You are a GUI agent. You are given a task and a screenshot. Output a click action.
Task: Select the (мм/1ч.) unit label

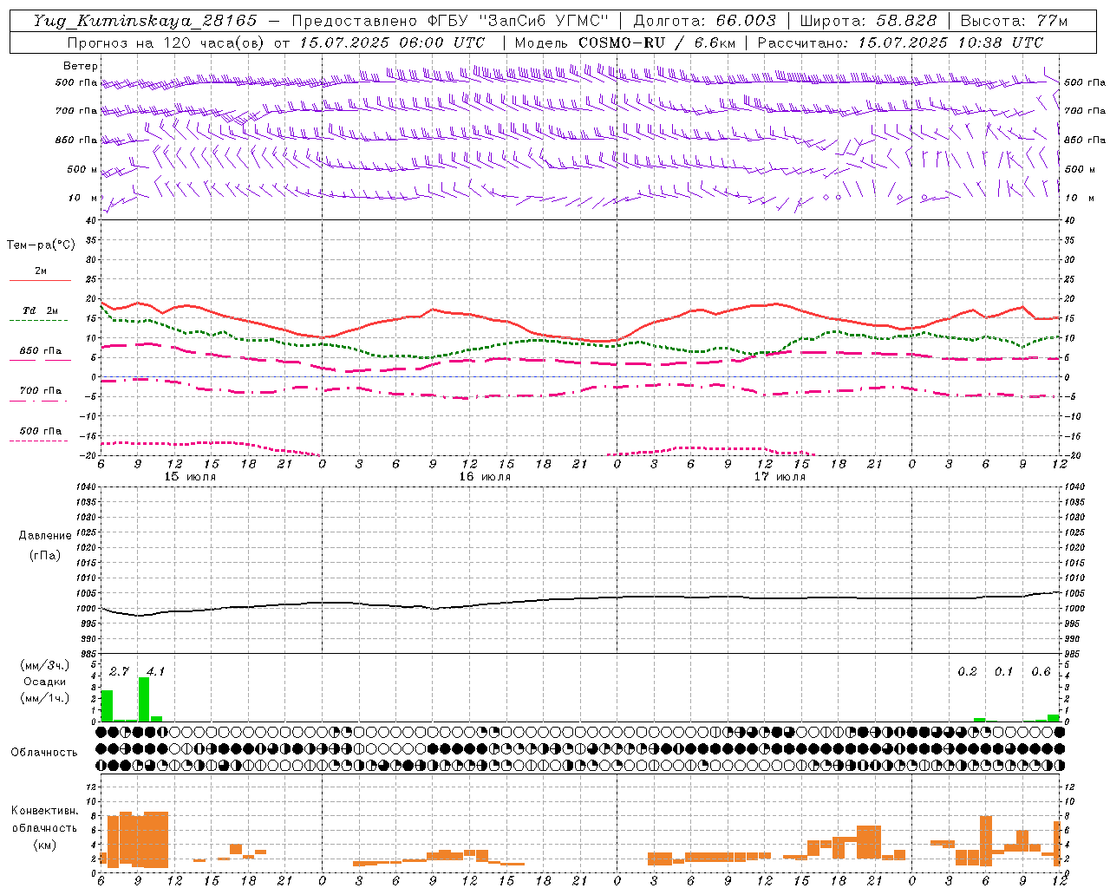[x=44, y=698]
